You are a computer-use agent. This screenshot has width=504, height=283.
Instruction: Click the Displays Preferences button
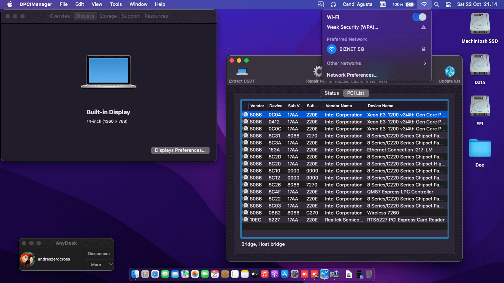point(180,150)
